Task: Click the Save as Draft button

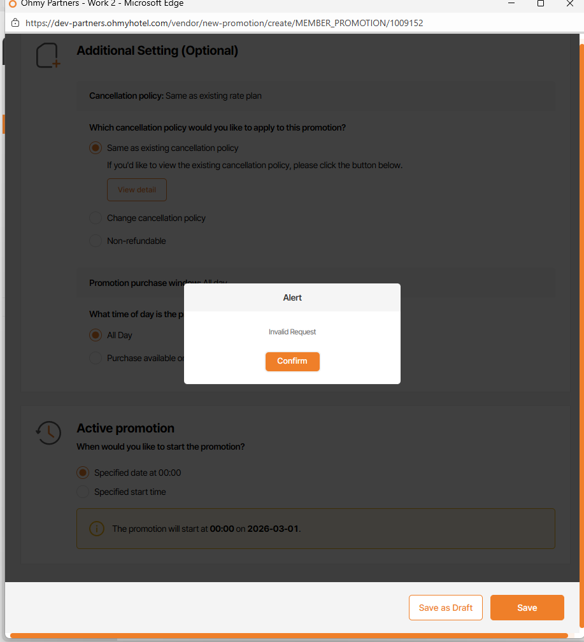Action: coord(445,608)
